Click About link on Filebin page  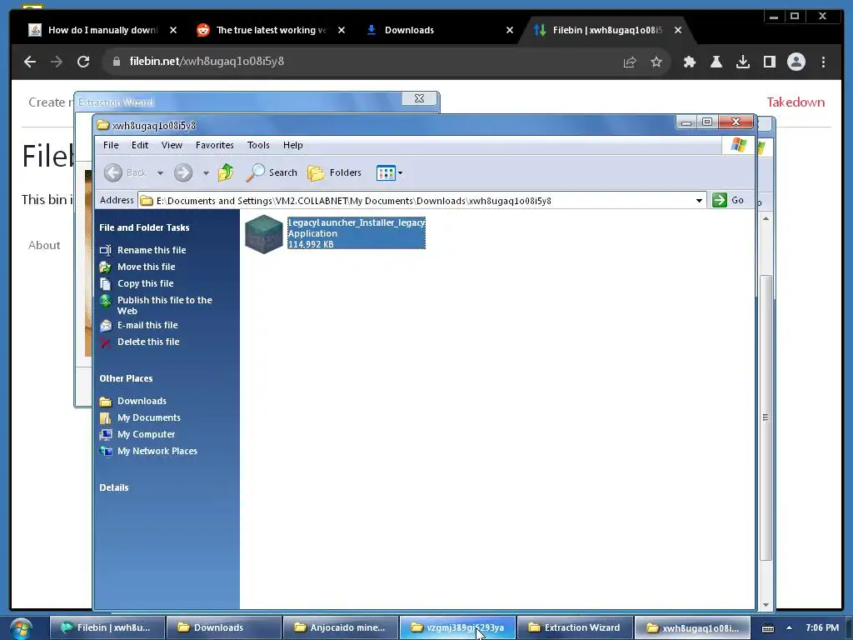click(x=44, y=245)
